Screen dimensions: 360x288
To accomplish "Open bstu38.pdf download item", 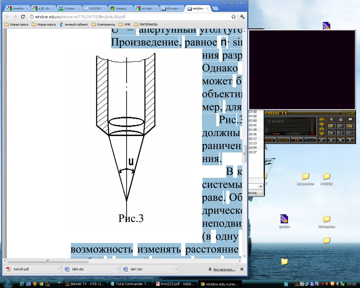I will pos(30,269).
